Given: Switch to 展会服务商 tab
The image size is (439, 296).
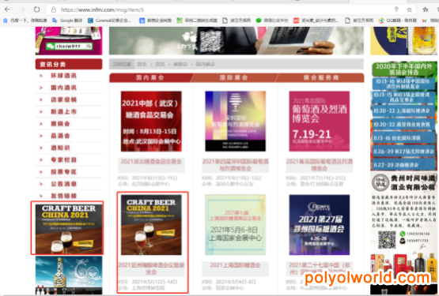Looking at the screenshot, I should pyautogui.click(x=321, y=77).
